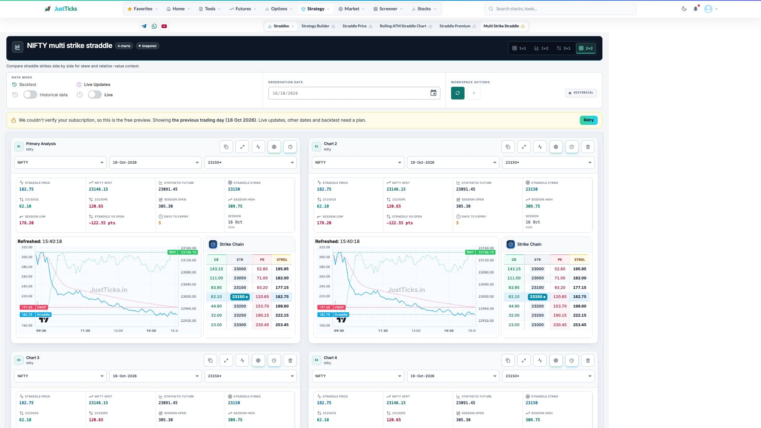Delete Chart 2 with trash icon
Viewport: 761px width, 428px height.
588,147
